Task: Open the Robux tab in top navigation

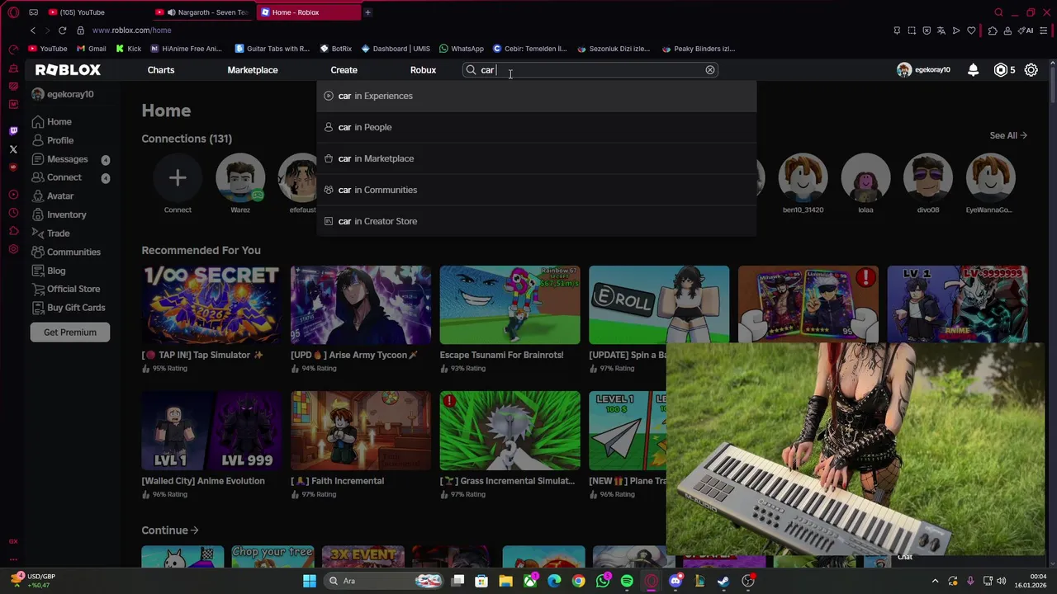Action: point(423,70)
